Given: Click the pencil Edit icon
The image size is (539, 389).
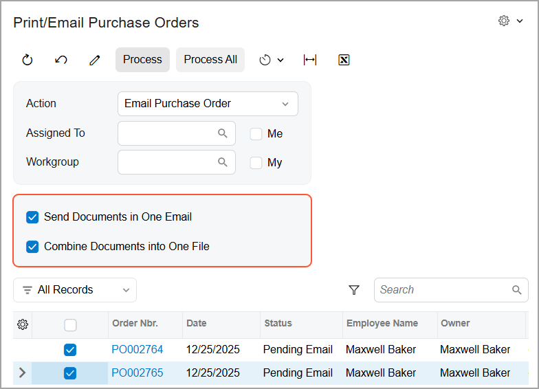Looking at the screenshot, I should point(95,60).
